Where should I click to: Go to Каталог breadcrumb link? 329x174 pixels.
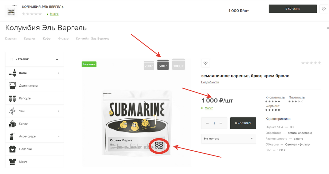[x=30, y=39]
